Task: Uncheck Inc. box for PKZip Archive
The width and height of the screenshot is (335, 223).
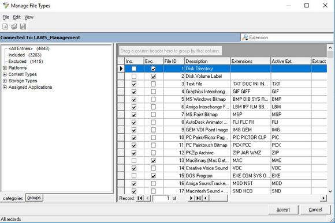Action: pyautogui.click(x=134, y=153)
